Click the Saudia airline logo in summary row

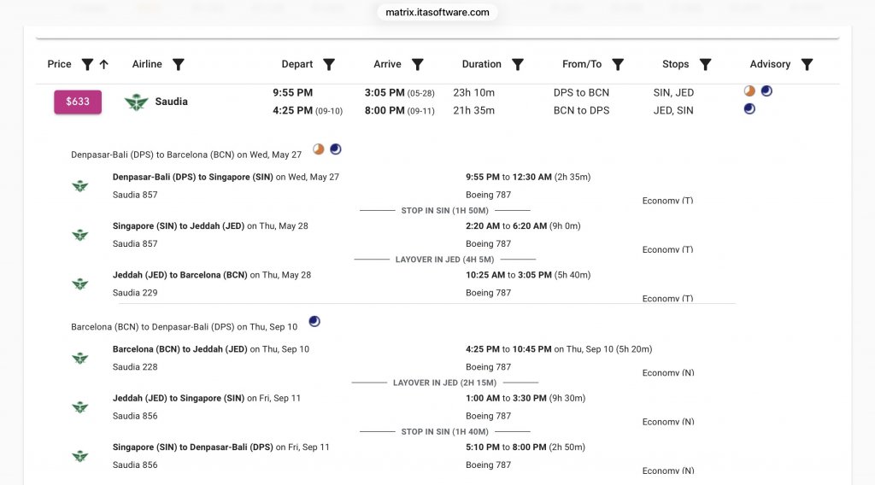pyautogui.click(x=136, y=102)
